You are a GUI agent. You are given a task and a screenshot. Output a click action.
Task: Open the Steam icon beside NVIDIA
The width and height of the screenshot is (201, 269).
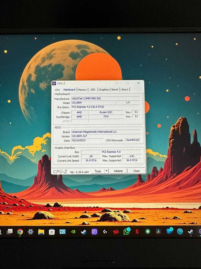point(83,232)
